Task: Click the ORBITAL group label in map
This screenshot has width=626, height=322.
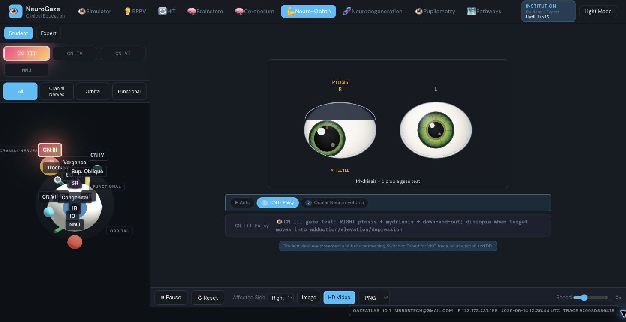Action: (119, 231)
